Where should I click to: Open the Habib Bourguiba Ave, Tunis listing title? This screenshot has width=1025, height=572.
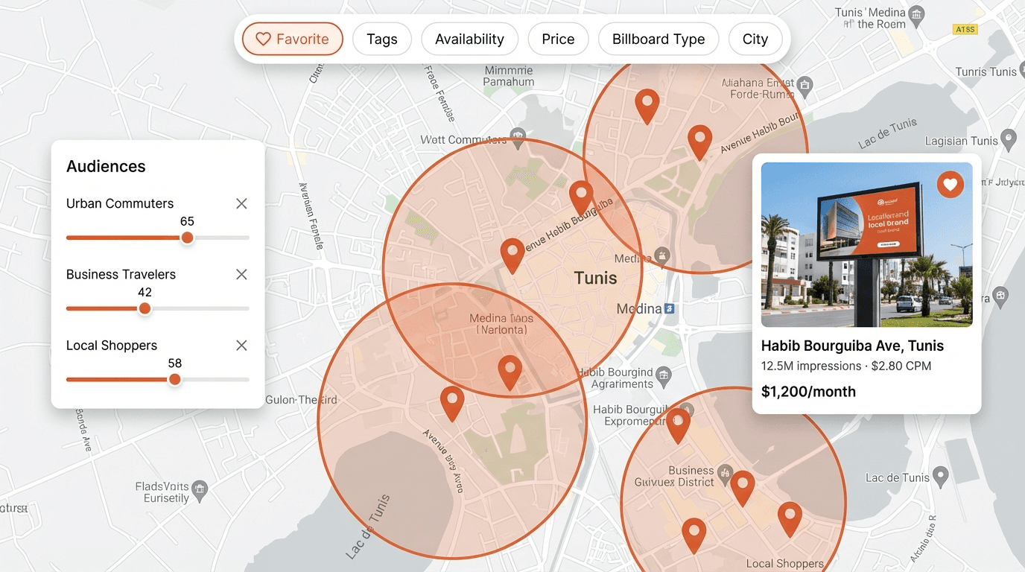click(852, 346)
